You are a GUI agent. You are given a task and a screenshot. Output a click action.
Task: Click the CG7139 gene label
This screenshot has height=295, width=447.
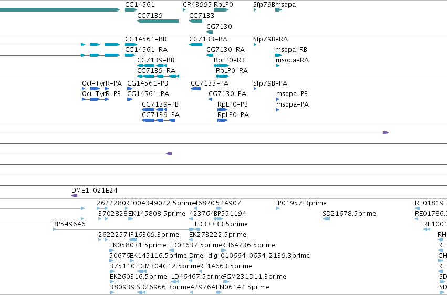pos(150,15)
